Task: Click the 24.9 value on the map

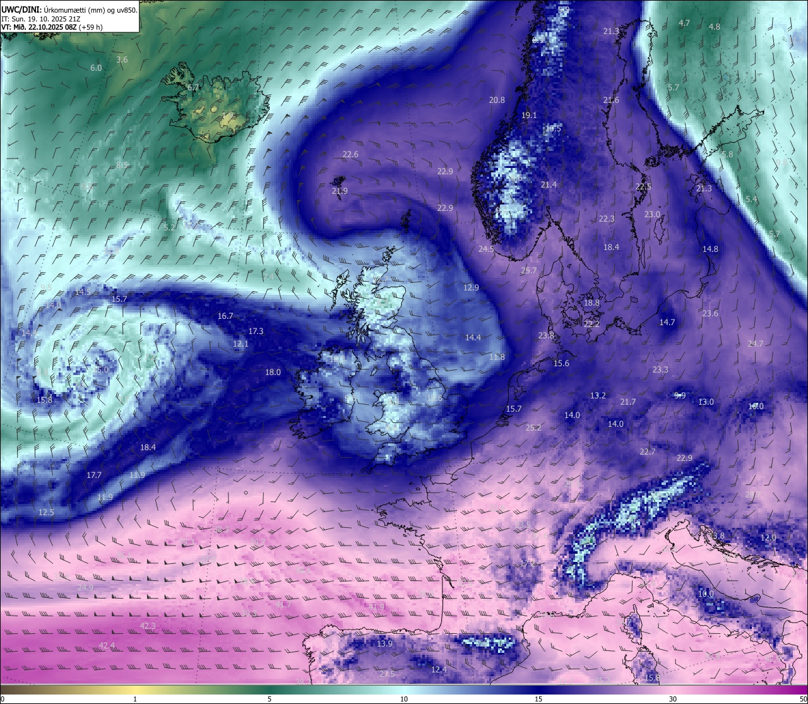Action: click(x=85, y=588)
